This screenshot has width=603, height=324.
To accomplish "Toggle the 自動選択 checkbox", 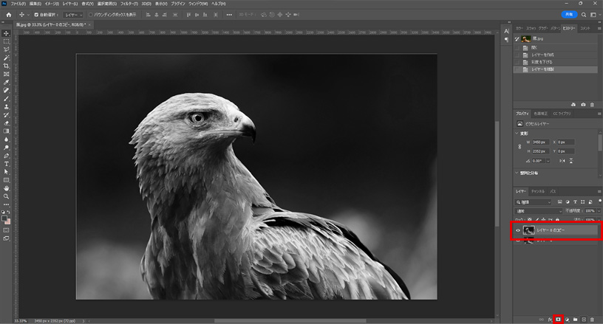I will pyautogui.click(x=36, y=15).
